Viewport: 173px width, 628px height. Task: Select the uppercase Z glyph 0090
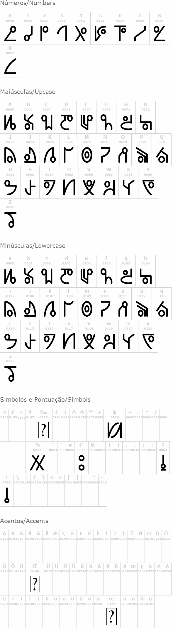(10, 215)
